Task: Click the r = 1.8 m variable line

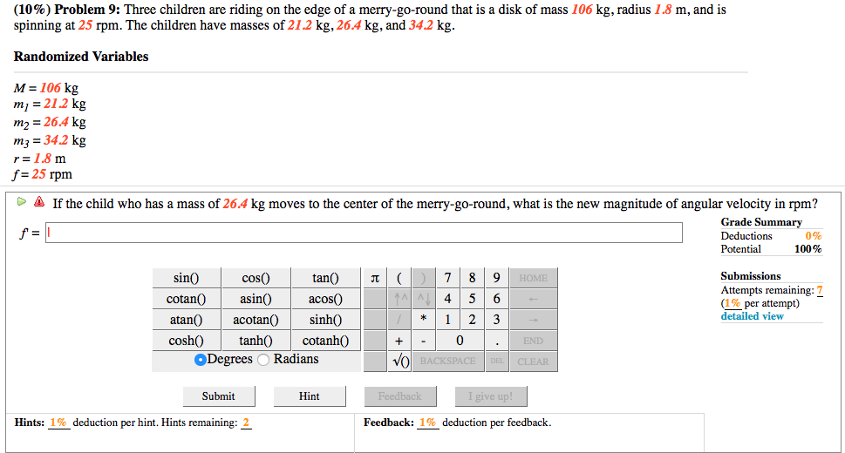Action: 39,159
